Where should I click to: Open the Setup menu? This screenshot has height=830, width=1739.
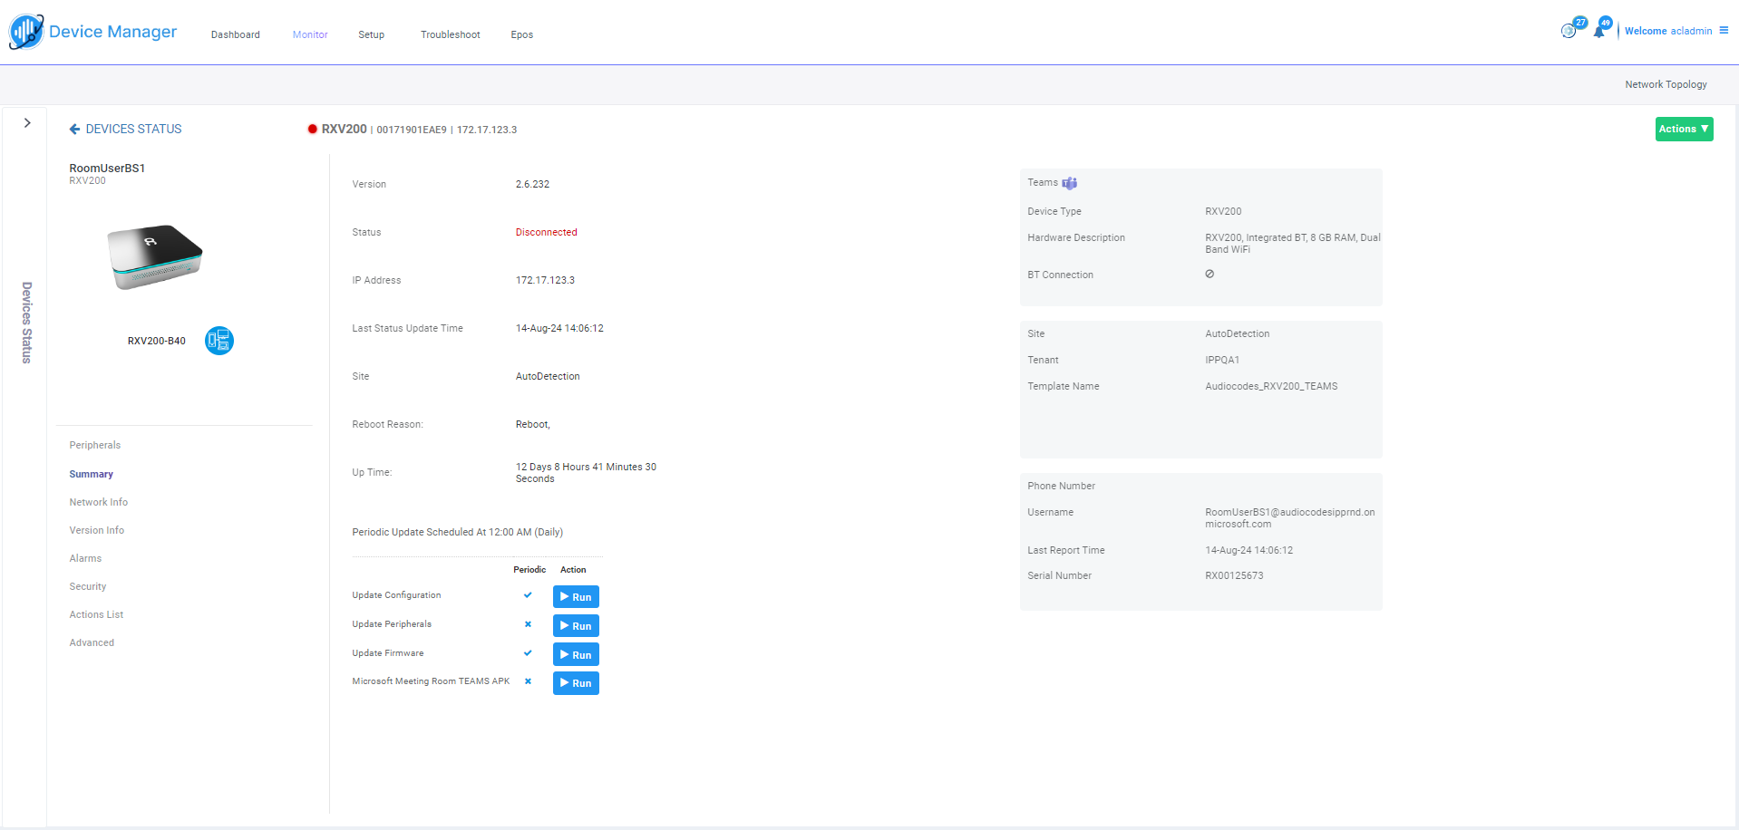[x=371, y=34]
